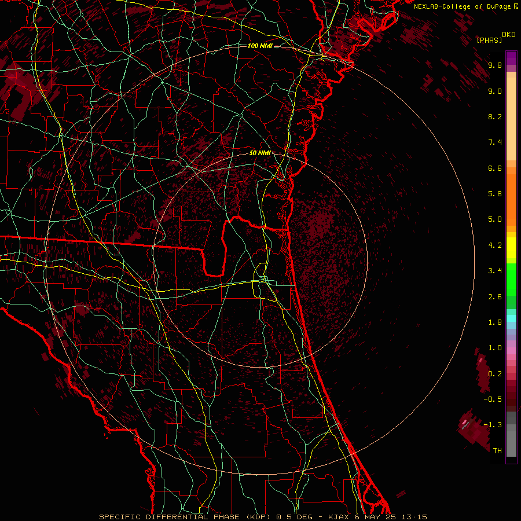Click the 8.2 value on the color scale
Viewport: 521px width, 521px height.
pyautogui.click(x=495, y=116)
